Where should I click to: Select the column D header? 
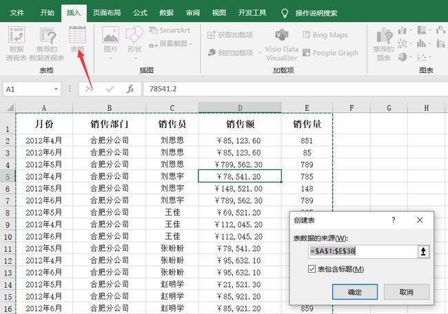coord(240,107)
